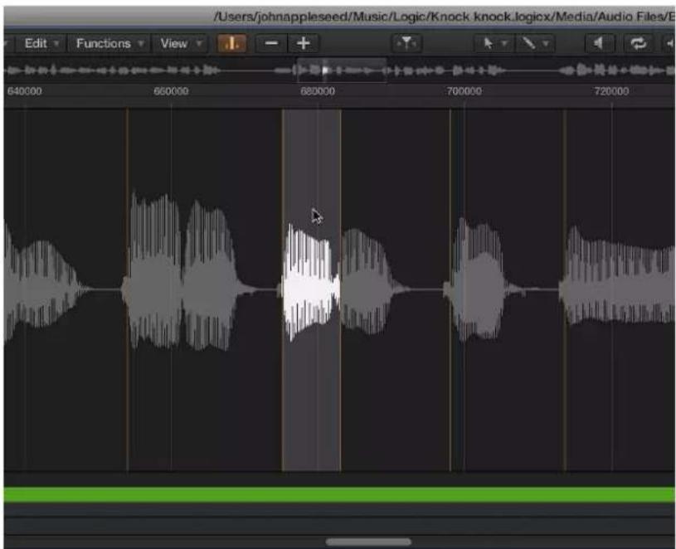Click the 700000 ruler position
Screen dimensions: 676x549
(464, 91)
